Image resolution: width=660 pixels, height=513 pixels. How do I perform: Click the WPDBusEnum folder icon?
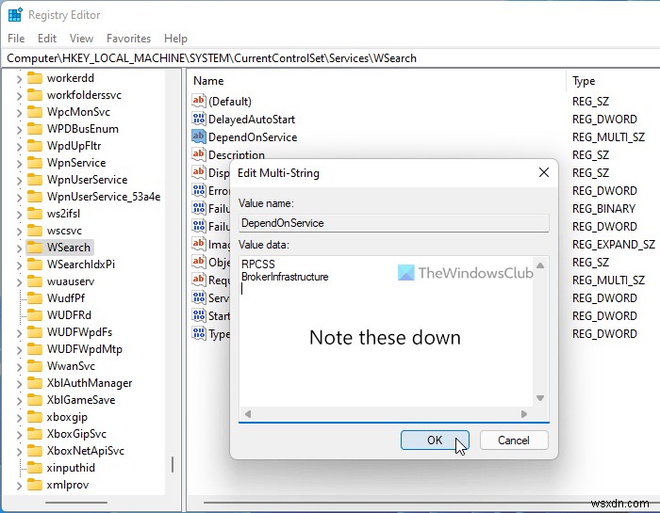35,129
